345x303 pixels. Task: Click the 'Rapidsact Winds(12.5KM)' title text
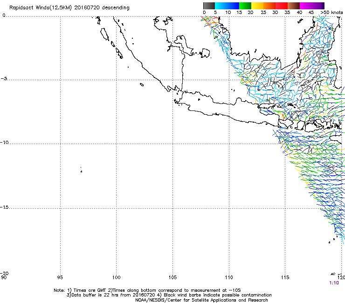point(41,8)
